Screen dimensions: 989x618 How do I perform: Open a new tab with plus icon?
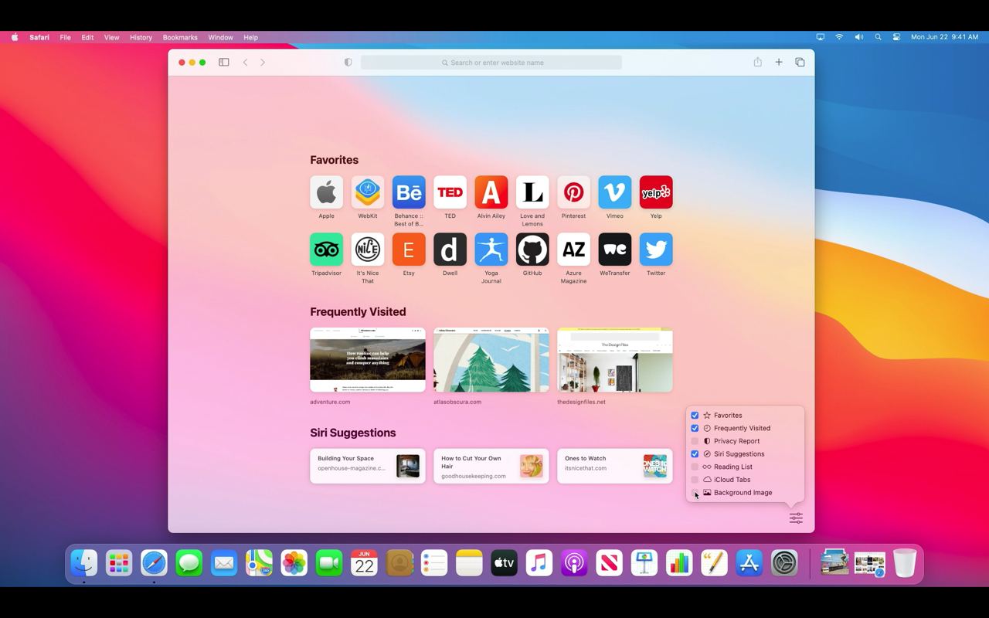[779, 63]
